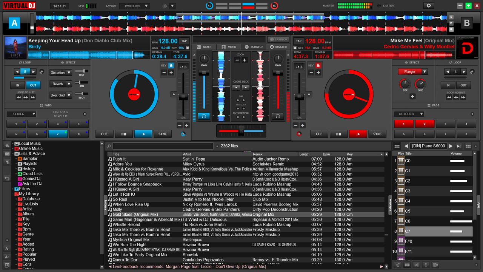This screenshot has height=272, width=483.
Task: Switch to the MIXER tab
Action: click(204, 47)
